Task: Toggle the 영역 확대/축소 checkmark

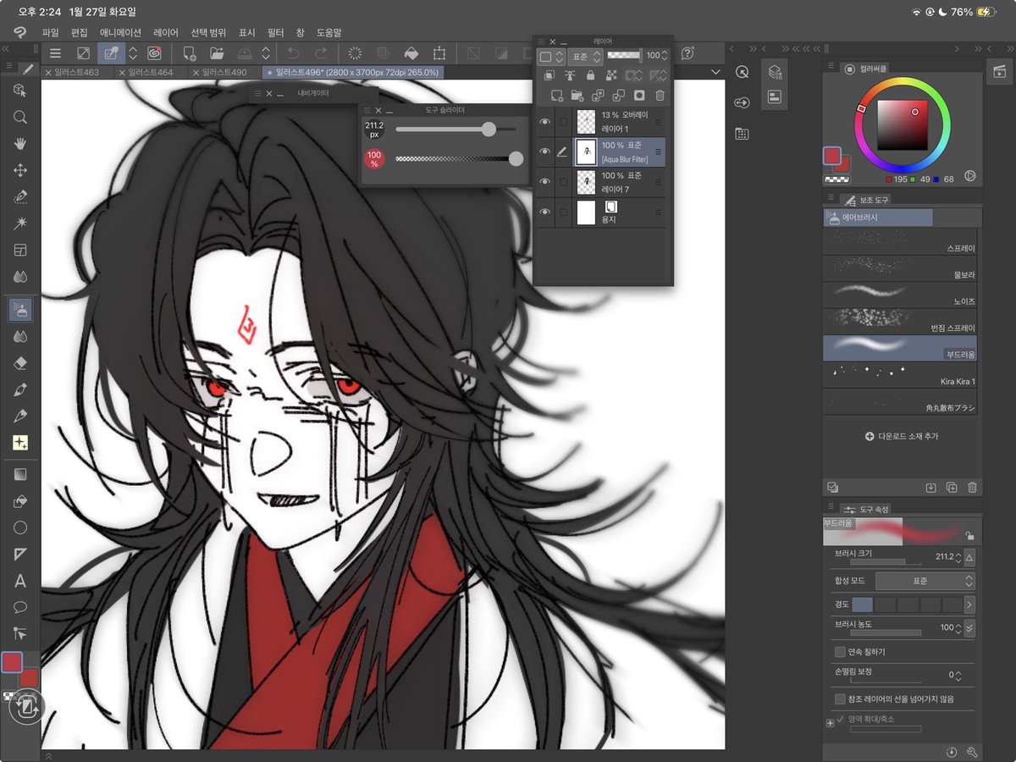Action: 841,720
